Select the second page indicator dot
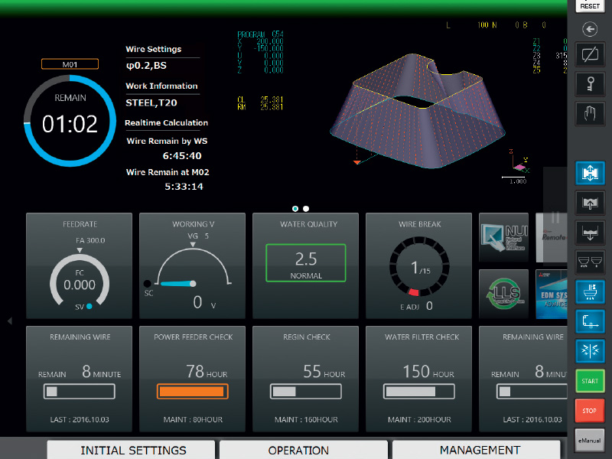 pyautogui.click(x=306, y=209)
